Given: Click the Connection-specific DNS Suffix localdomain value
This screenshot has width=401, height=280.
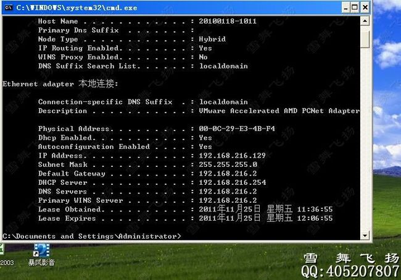Looking at the screenshot, I should [223, 102].
